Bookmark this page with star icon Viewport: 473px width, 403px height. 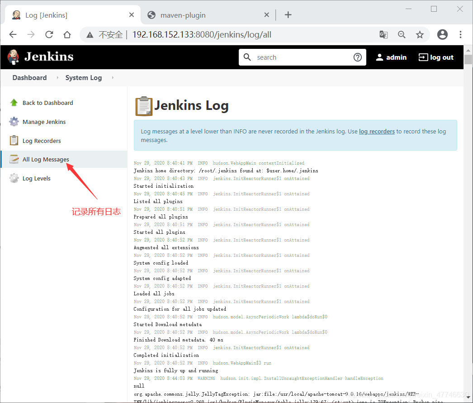pos(420,34)
